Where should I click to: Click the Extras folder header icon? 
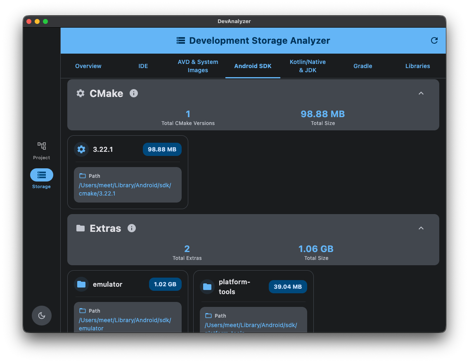(x=81, y=228)
